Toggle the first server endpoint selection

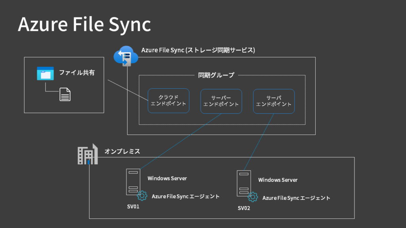(x=221, y=101)
